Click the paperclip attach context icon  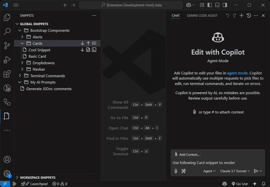(194, 112)
